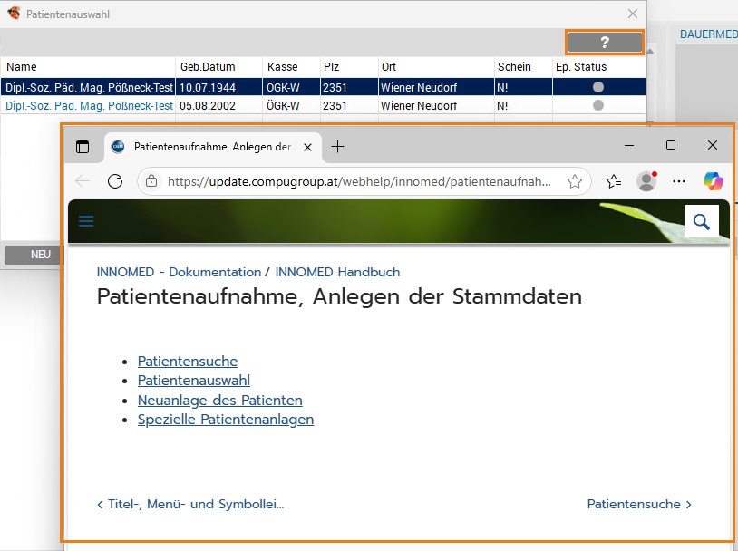
Task: Go to next page Patientensuche
Action: click(639, 505)
